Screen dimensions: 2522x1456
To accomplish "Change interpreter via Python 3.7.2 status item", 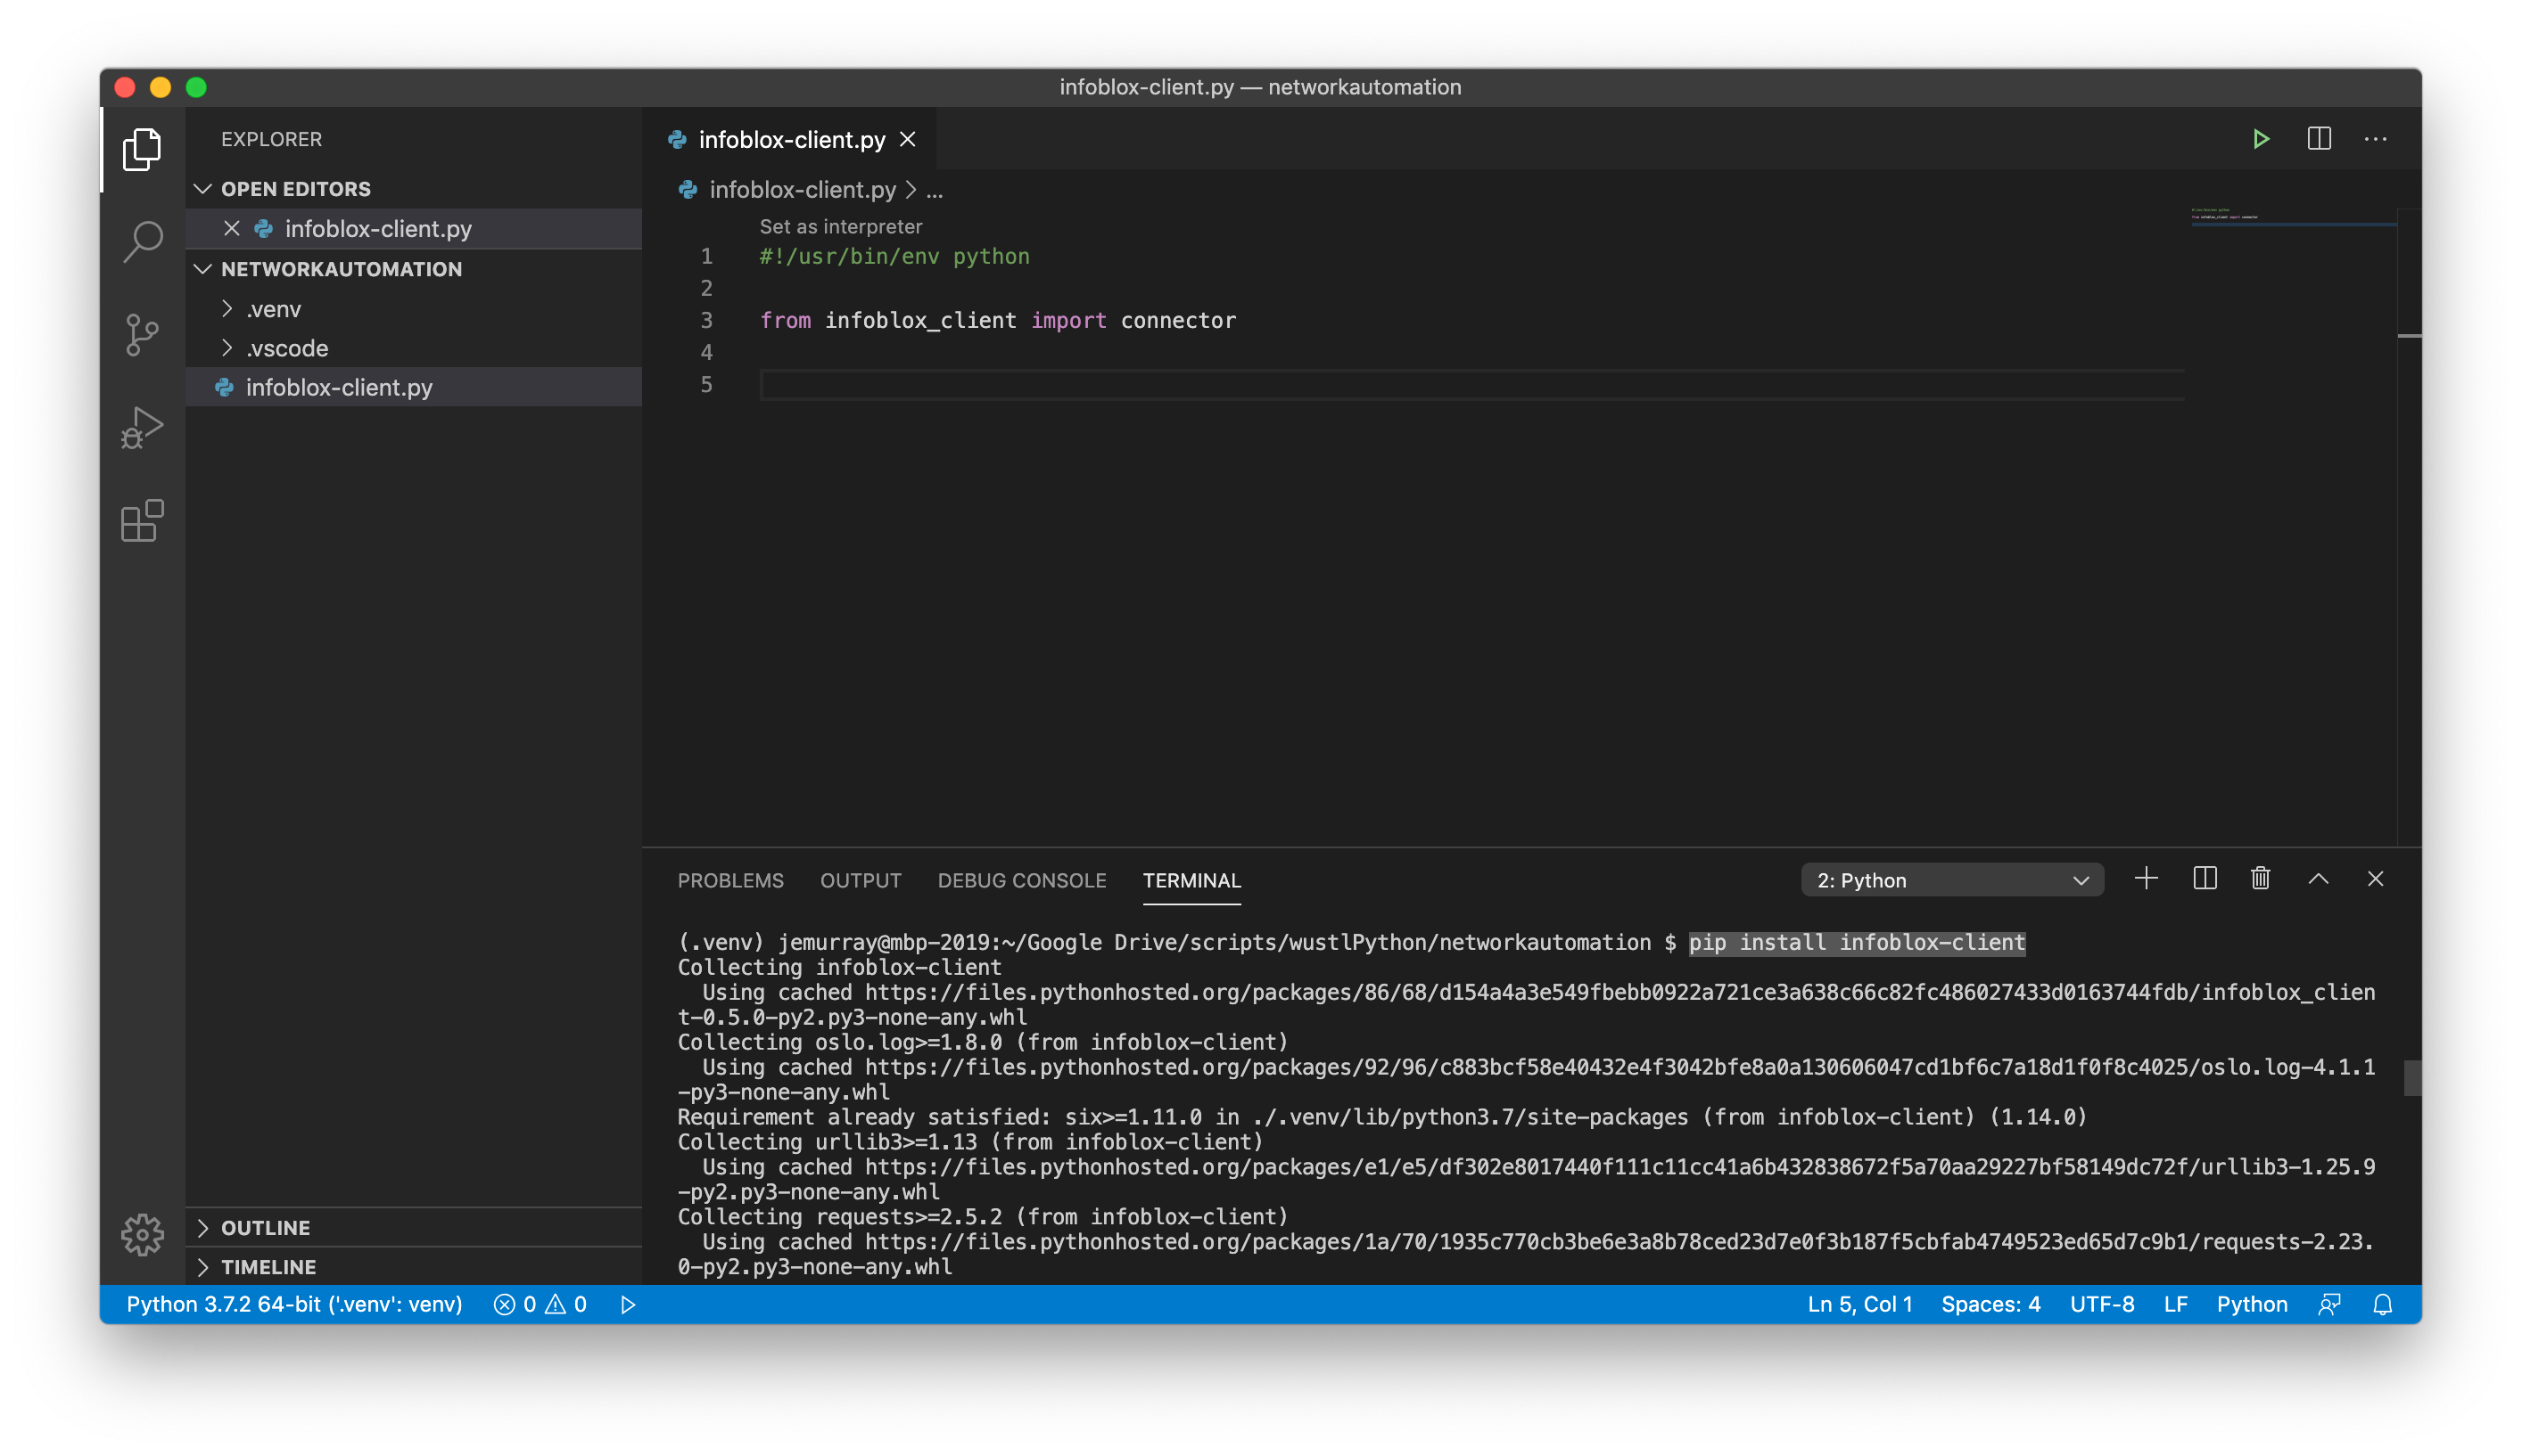I will (294, 1304).
